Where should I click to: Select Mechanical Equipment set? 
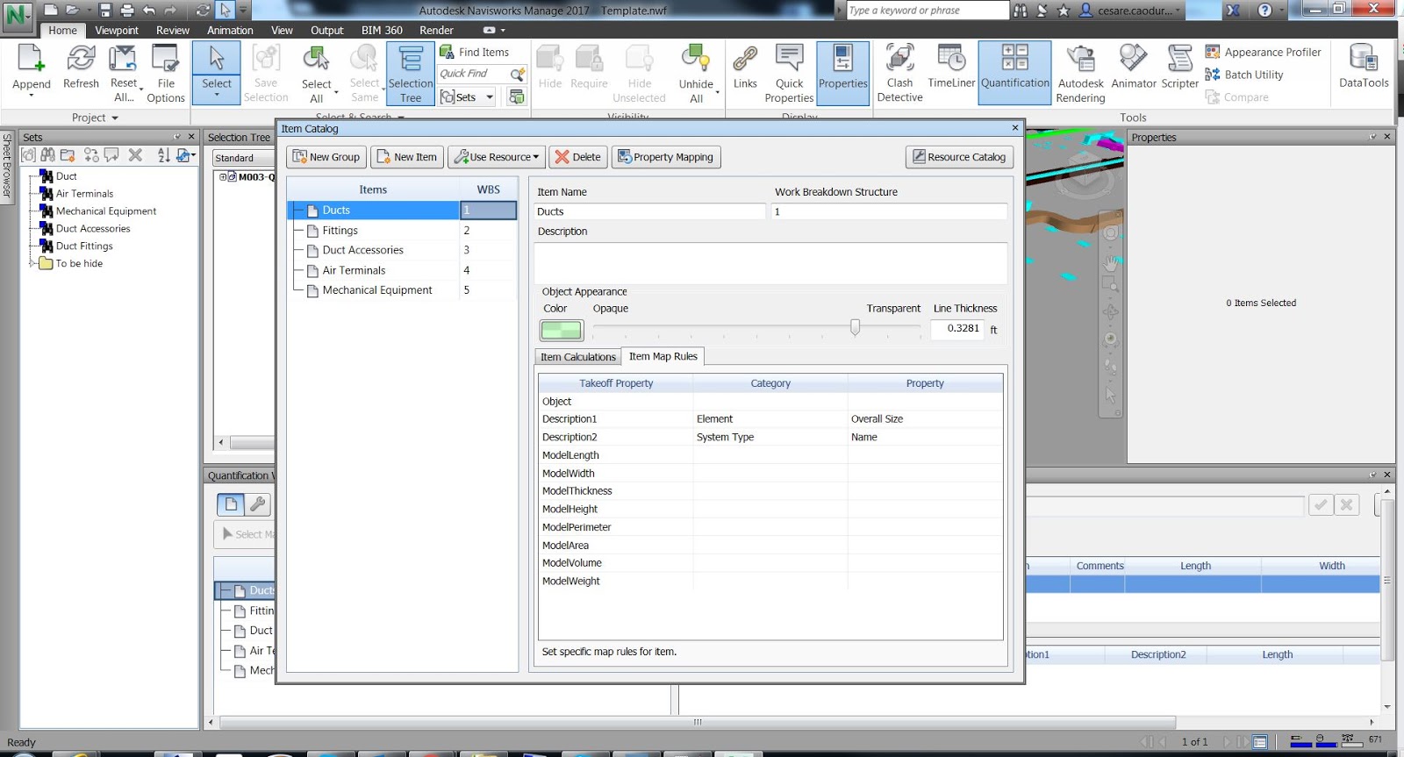(x=106, y=211)
